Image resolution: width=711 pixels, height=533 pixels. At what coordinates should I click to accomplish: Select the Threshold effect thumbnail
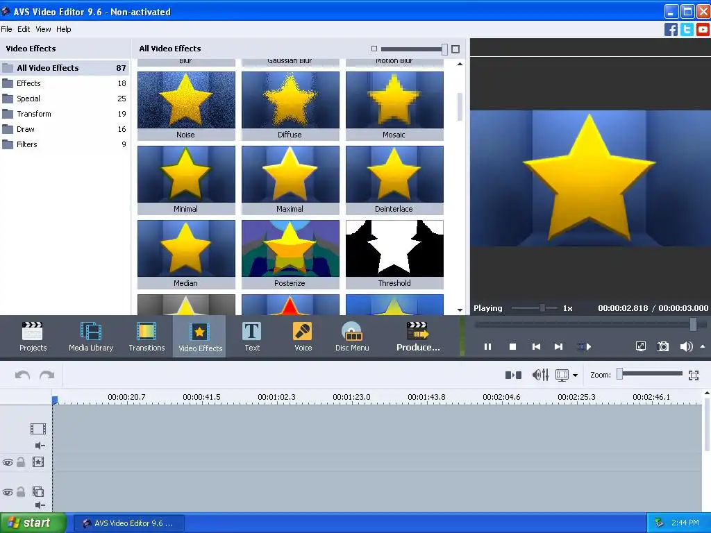click(394, 254)
